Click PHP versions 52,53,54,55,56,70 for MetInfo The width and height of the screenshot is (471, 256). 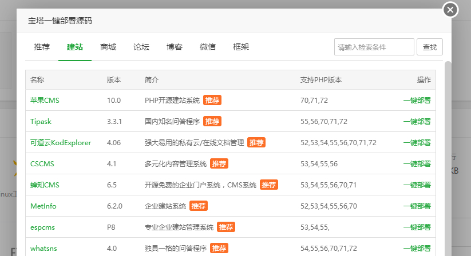tap(328, 206)
